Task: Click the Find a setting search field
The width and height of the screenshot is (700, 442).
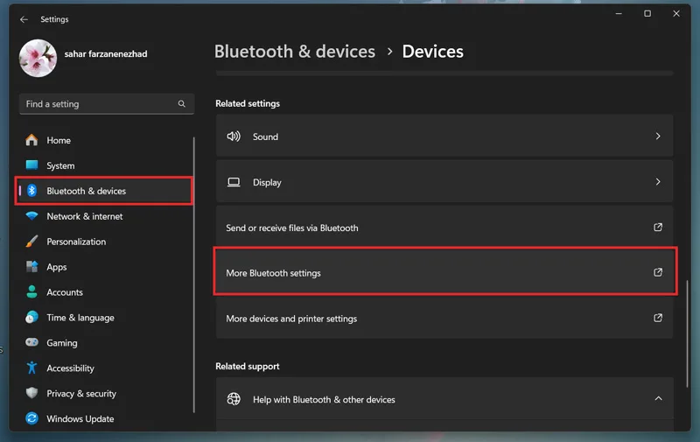Action: point(106,104)
